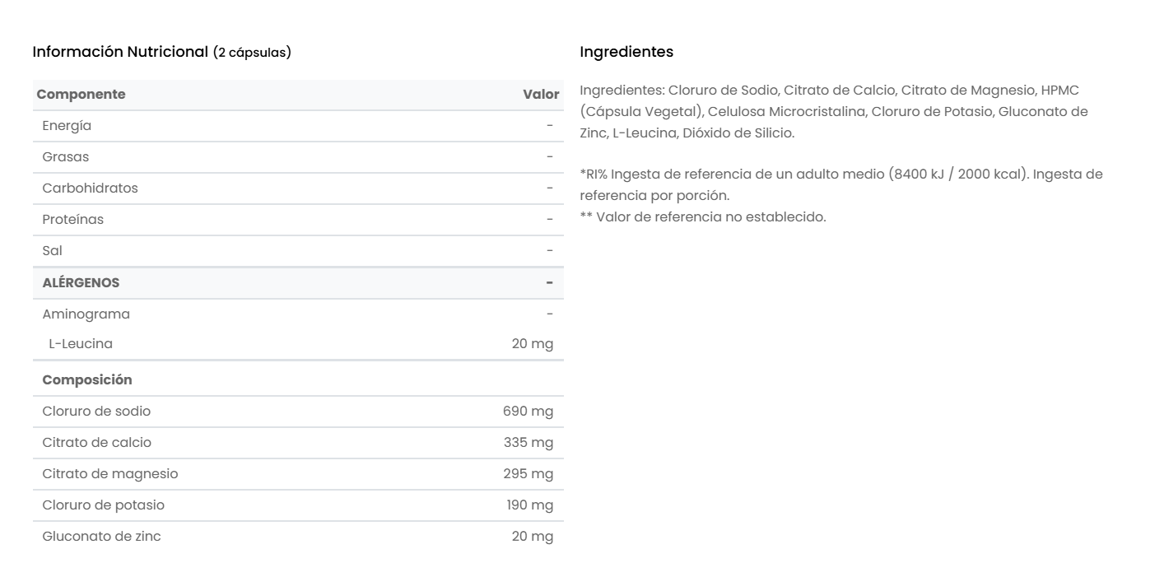Click the 295 mg magnesium value
This screenshot has width=1164, height=563.
pyautogui.click(x=528, y=473)
